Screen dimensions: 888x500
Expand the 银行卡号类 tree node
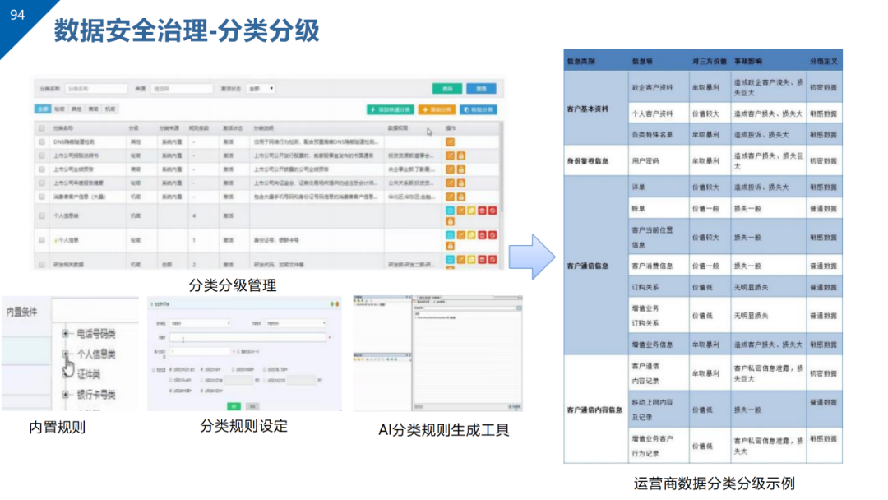pos(66,395)
